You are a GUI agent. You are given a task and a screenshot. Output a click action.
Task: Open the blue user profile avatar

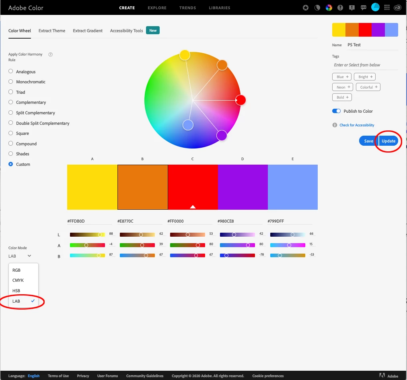pos(375,7)
